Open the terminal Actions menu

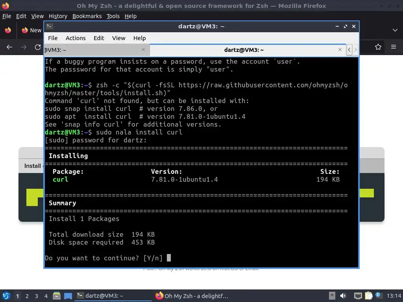76,38
